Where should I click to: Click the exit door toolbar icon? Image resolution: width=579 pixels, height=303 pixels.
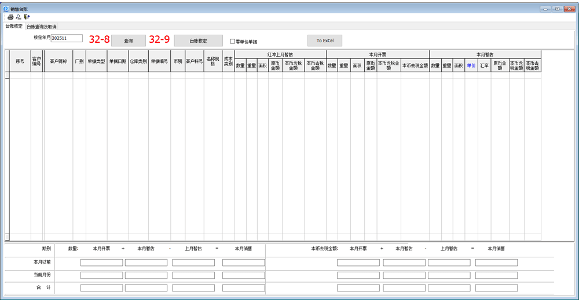pos(27,17)
